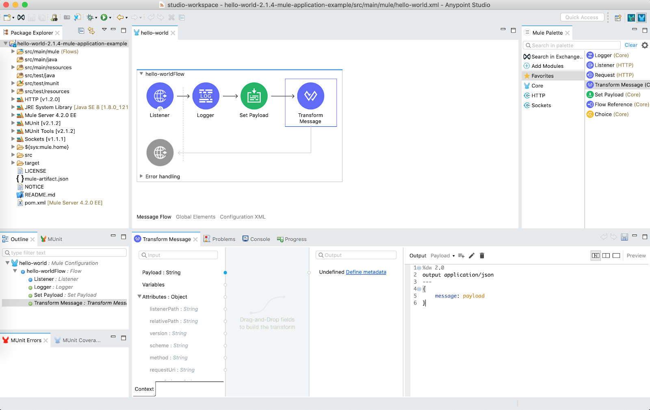Click the edit pencil icon in Output toolbar

[x=472, y=256]
